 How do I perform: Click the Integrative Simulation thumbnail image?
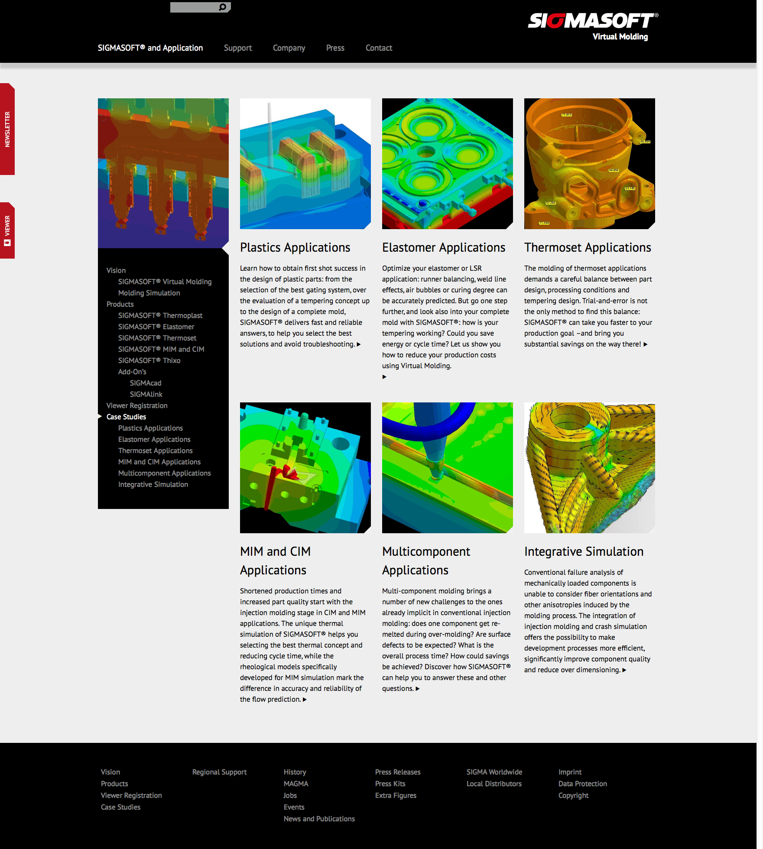click(590, 468)
